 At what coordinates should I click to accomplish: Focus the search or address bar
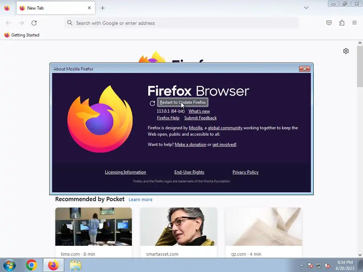tap(182, 23)
